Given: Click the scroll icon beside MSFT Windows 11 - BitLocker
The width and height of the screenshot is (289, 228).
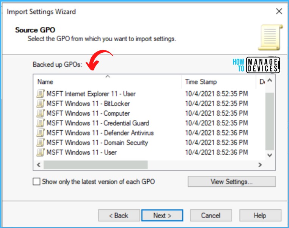Looking at the screenshot, I should point(41,103).
